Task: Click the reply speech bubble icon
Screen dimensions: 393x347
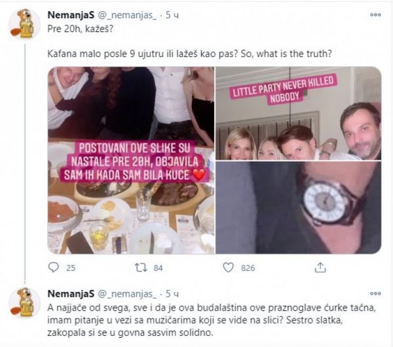Action: (x=53, y=268)
